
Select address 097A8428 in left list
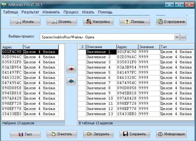point(12,98)
